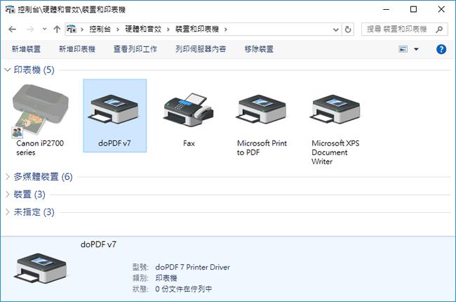The height and width of the screenshot is (302, 456).
Task: Expand the 多媒體裝置 (6) group
Action: (8, 177)
